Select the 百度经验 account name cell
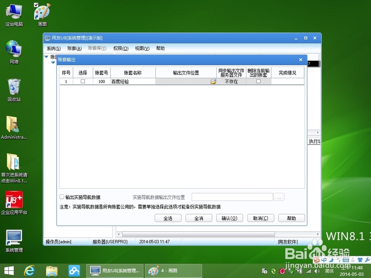 [x=133, y=81]
